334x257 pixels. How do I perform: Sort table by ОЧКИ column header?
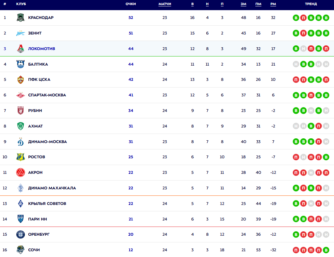point(131,4)
